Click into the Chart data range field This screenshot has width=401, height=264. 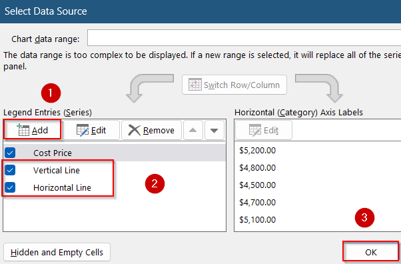244,38
